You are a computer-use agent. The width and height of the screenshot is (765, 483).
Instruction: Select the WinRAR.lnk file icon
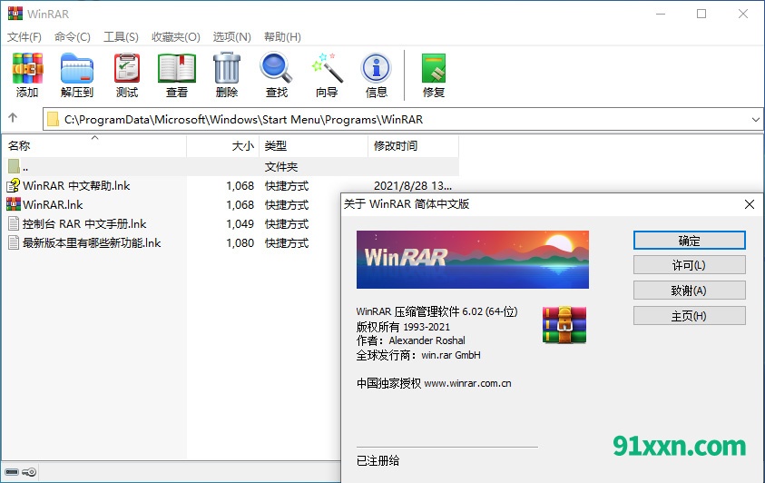(14, 204)
